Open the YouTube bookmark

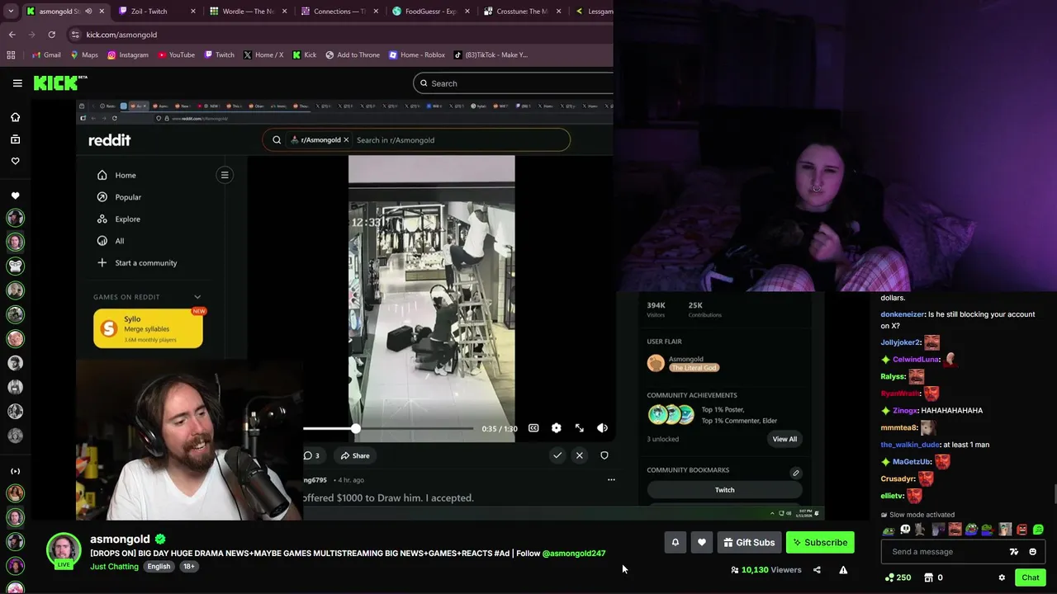[176, 54]
